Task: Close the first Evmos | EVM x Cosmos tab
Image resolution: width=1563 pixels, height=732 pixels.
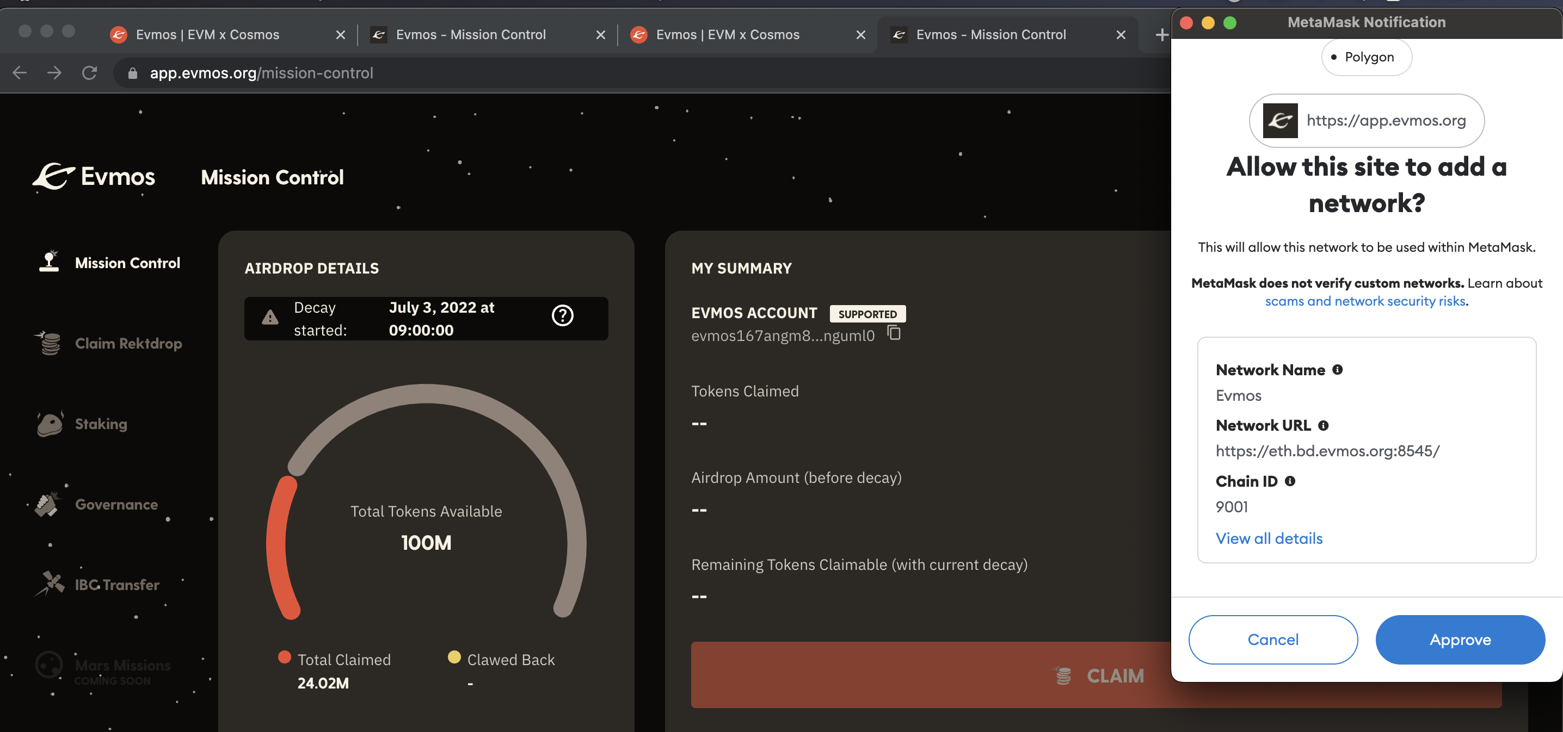Action: tap(340, 35)
